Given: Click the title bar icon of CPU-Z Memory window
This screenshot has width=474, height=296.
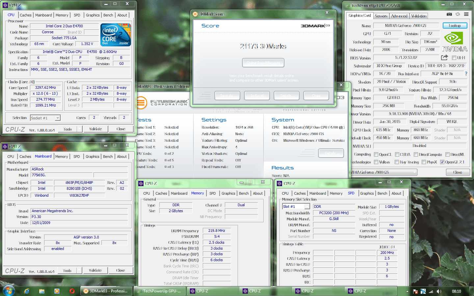Looking at the screenshot, I should pyautogui.click(x=141, y=183).
